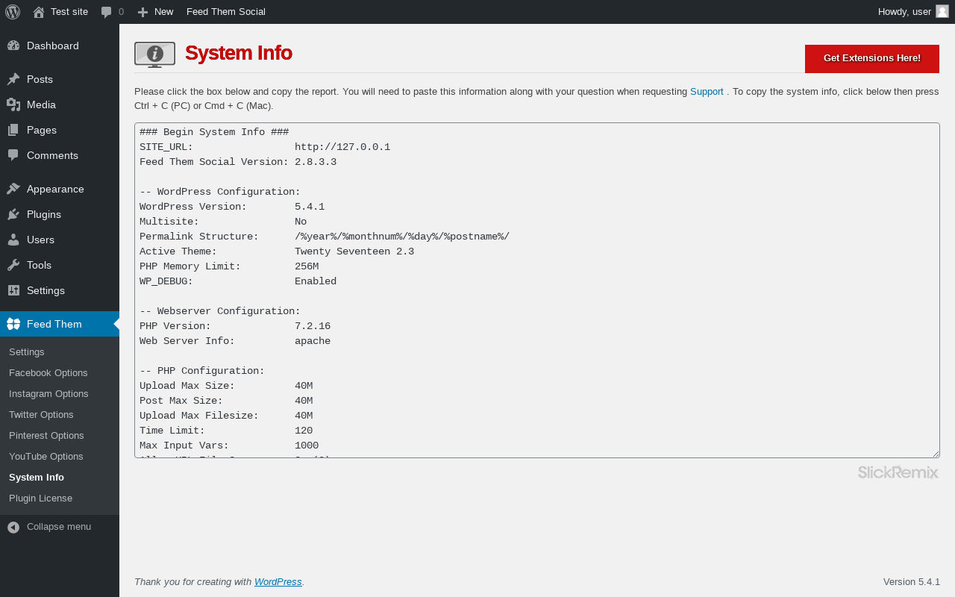Click the Tools wrench icon
This screenshot has width=955, height=597.
(x=13, y=265)
